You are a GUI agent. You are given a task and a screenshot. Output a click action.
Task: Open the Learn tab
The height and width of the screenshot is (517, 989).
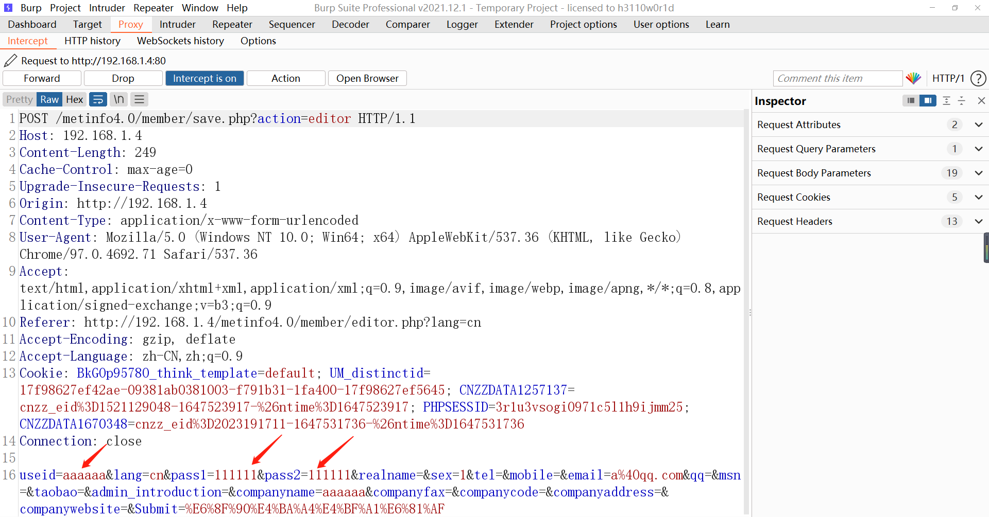click(x=718, y=24)
